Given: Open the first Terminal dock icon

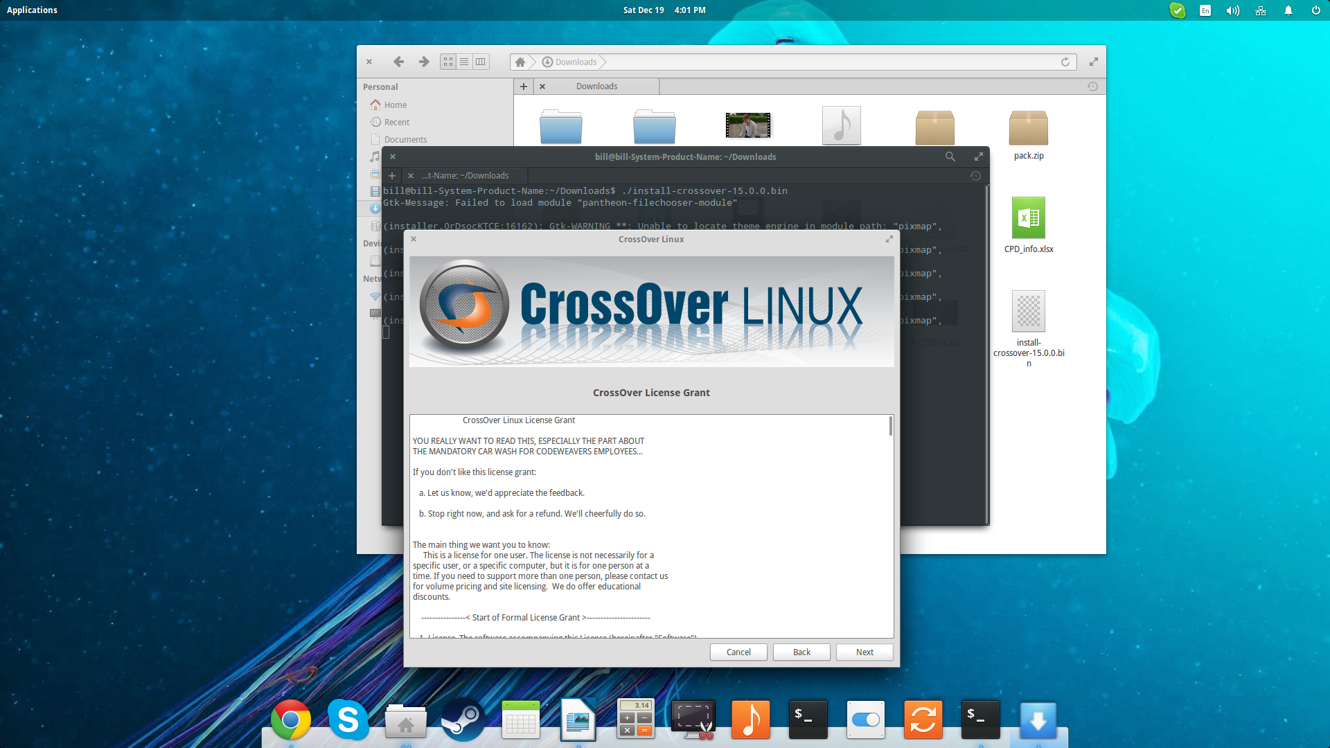Looking at the screenshot, I should (x=808, y=720).
